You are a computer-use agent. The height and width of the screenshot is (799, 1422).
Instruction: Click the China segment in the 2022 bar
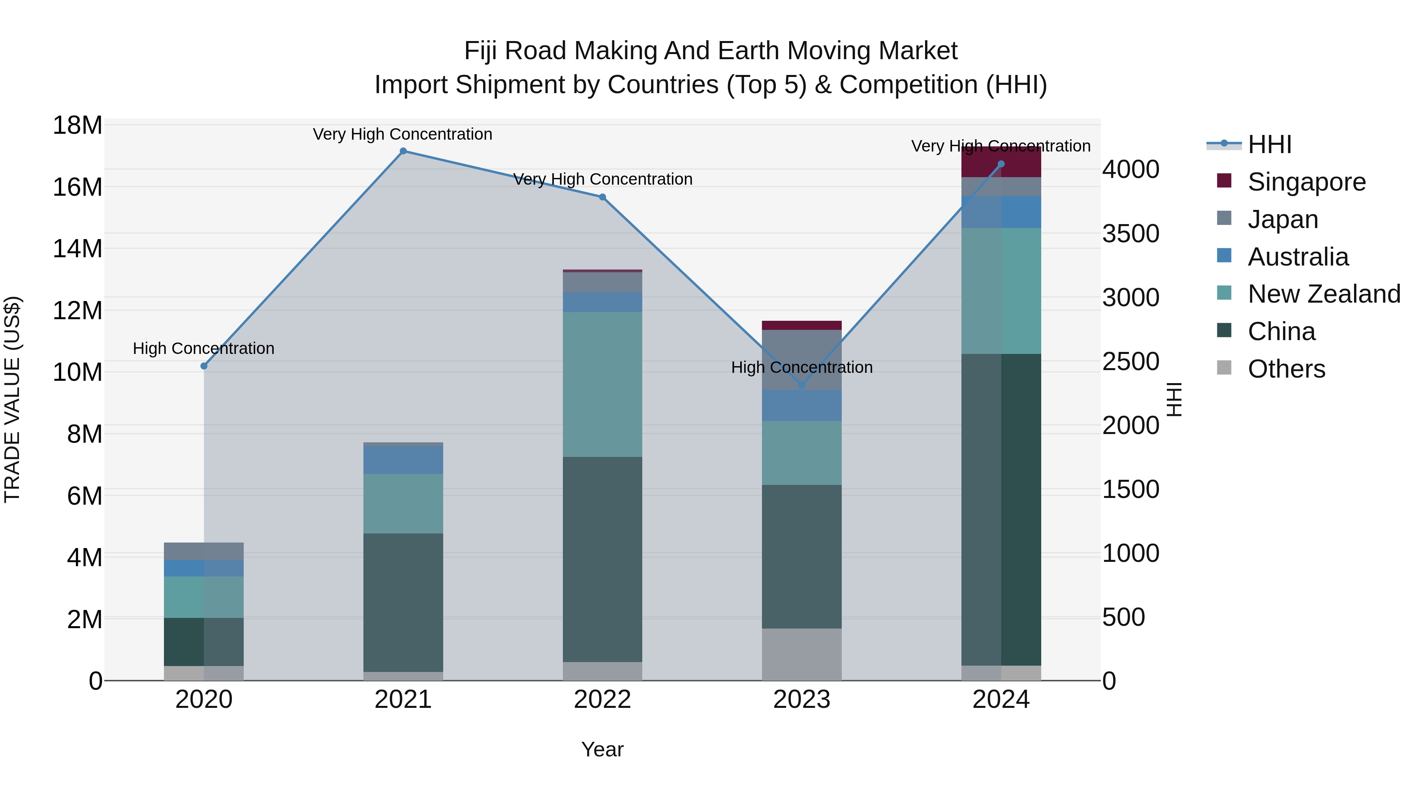[602, 559]
